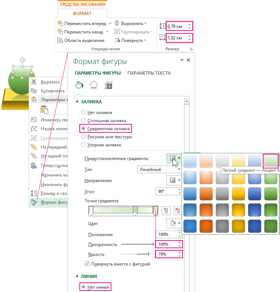Click the transparency value input field
Screen dimensions: 280x292
coord(166,244)
